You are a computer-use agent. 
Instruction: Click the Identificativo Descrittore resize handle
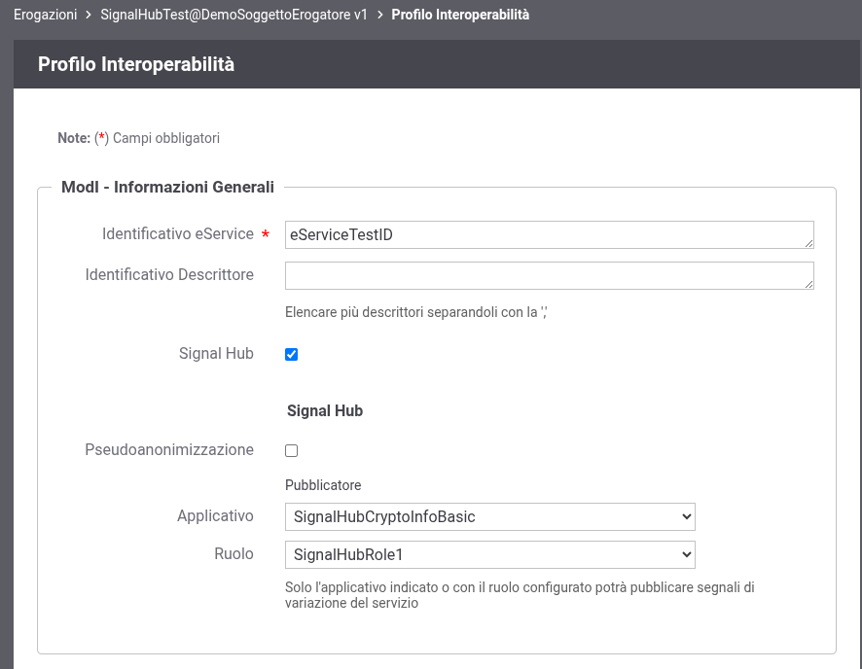click(x=808, y=284)
